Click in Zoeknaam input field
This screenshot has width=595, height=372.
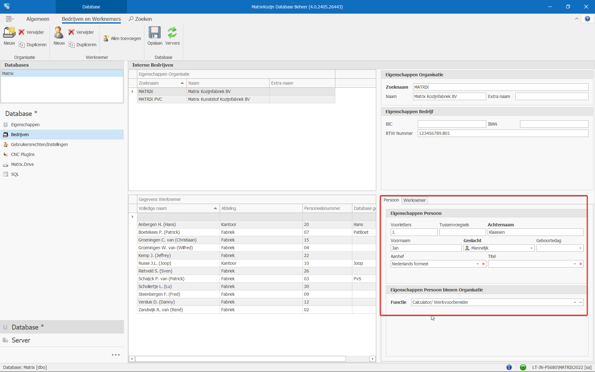point(500,87)
